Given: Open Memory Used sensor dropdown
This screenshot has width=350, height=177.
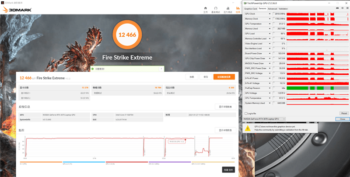Looking at the screenshot, I should point(269,28).
